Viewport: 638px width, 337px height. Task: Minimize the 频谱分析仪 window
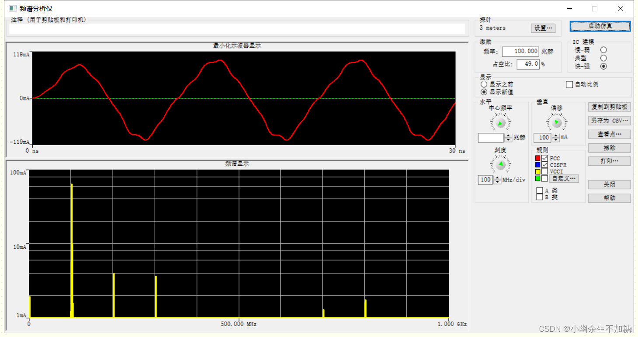569,9
